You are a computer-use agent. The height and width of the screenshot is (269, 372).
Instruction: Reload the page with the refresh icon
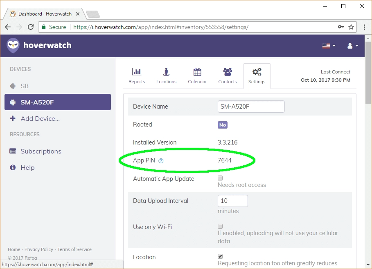click(x=31, y=27)
